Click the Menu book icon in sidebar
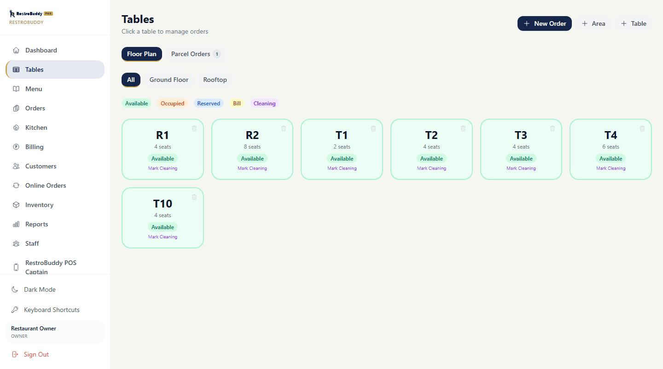Screen dimensions: 663x369 point(16,89)
